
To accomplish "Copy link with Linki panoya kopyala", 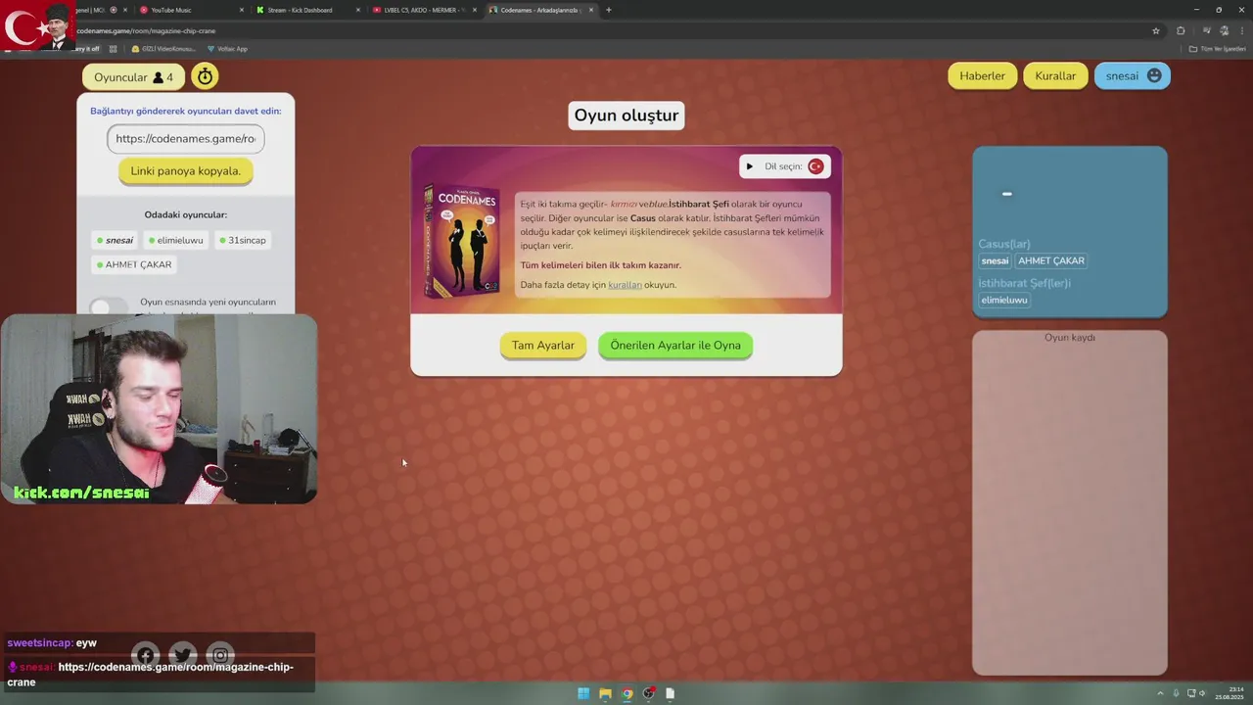I will tap(186, 171).
